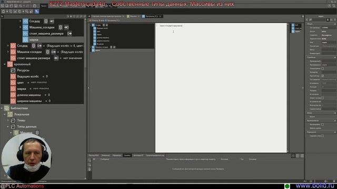Viewport: 337px width, 189px height.
Task: Collapse Соседа node in editor variable tree
Action: 91,25
